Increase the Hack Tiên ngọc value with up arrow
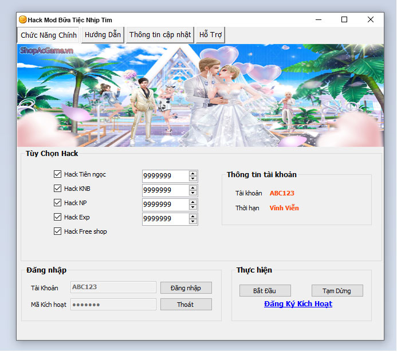 coord(193,174)
